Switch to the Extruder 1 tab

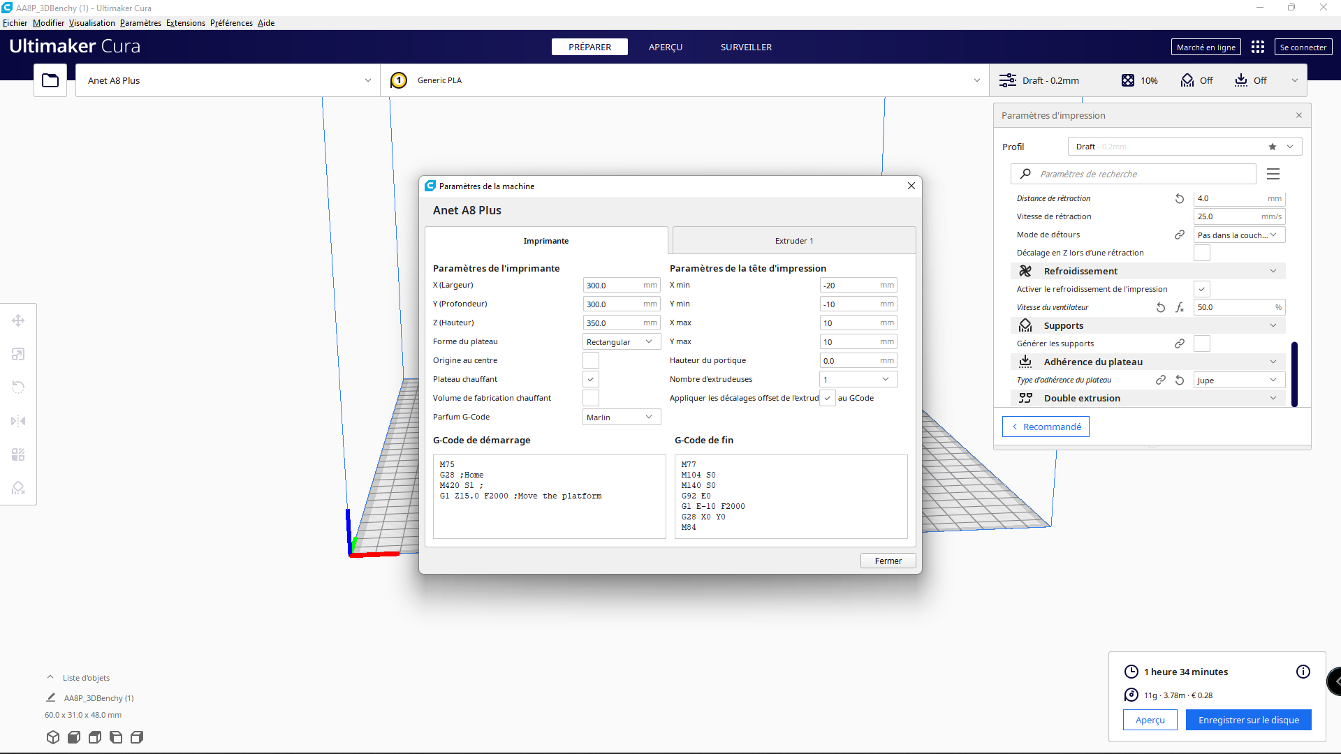[x=793, y=241]
